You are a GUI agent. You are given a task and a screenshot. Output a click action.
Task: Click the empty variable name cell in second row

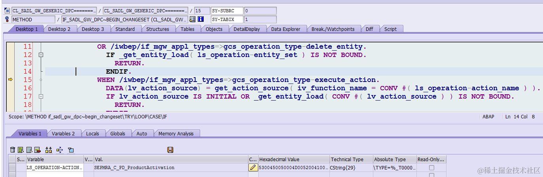click(x=55, y=174)
